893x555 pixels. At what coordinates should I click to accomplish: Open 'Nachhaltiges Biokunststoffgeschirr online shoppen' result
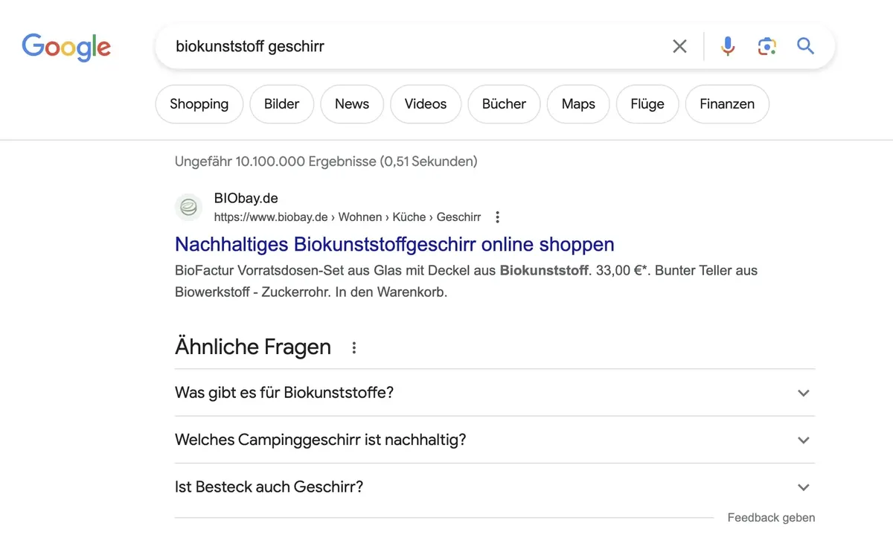[x=394, y=244]
